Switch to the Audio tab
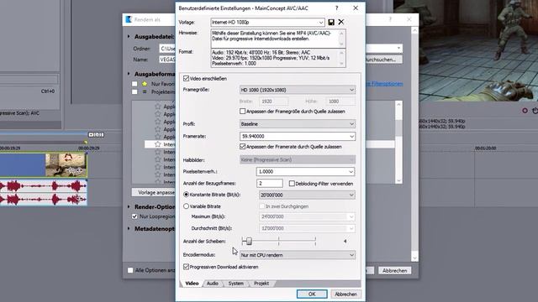Viewport: 538px width, 302px height. 213,284
